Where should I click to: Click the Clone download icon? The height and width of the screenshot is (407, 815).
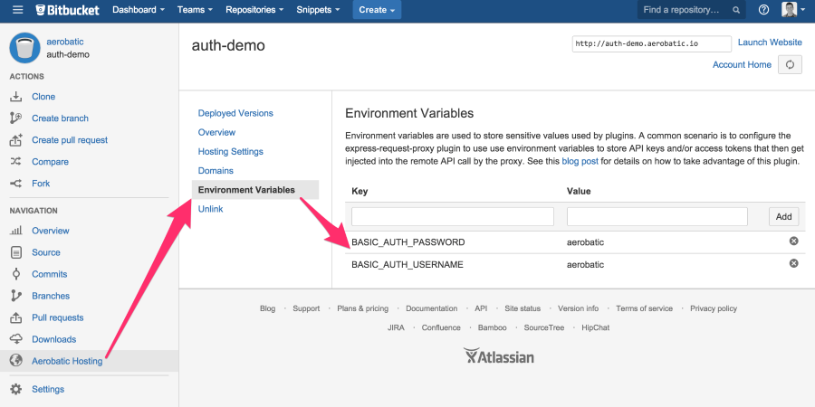click(x=16, y=97)
